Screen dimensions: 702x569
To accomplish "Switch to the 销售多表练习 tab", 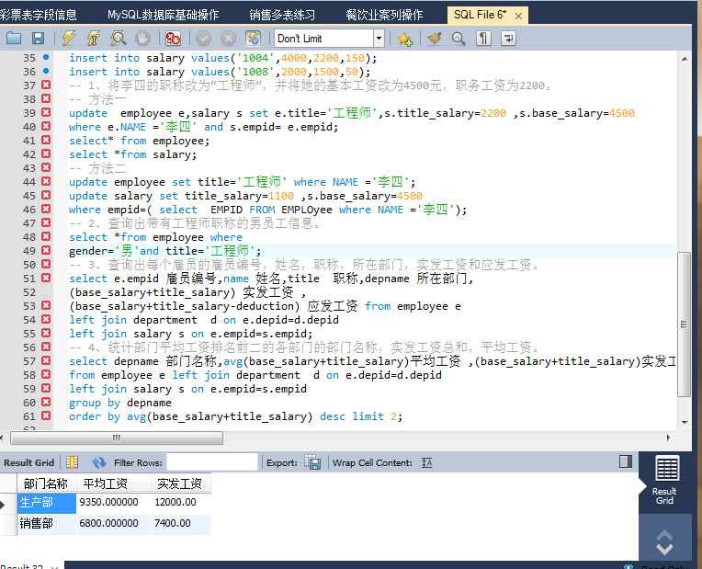I will [x=281, y=15].
